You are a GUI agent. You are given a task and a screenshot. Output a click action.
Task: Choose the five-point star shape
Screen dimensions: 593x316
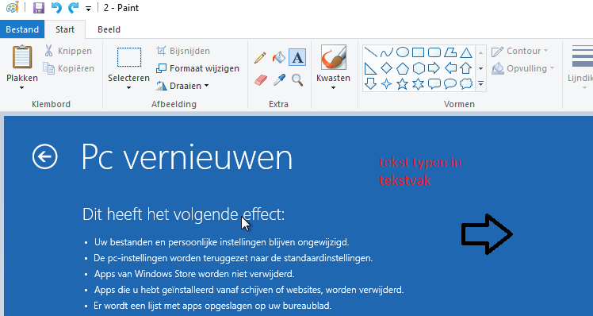click(x=402, y=83)
